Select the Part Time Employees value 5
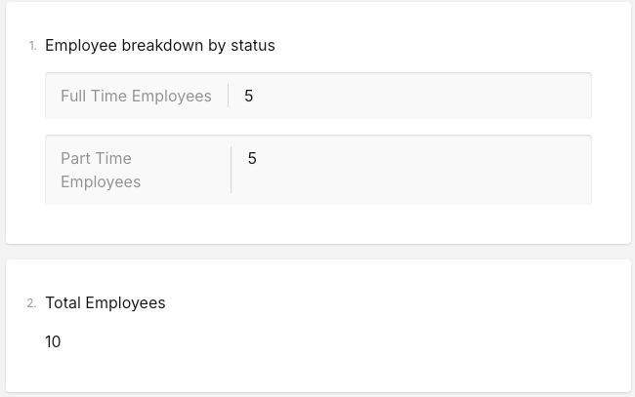Image resolution: width=635 pixels, height=397 pixels. click(x=252, y=158)
